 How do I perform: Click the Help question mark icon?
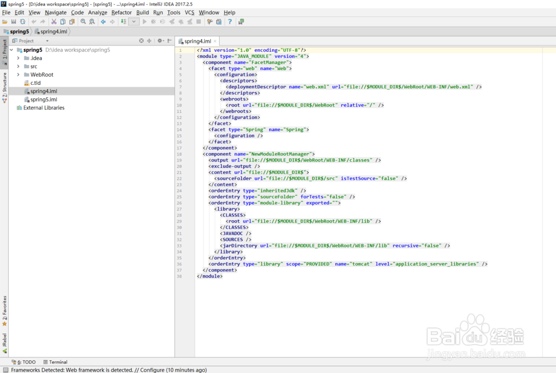230,22
